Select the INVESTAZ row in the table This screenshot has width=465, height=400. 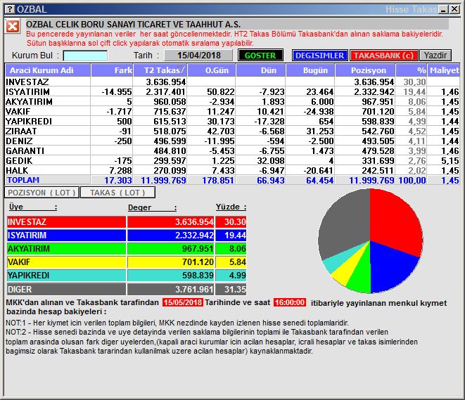click(232, 82)
